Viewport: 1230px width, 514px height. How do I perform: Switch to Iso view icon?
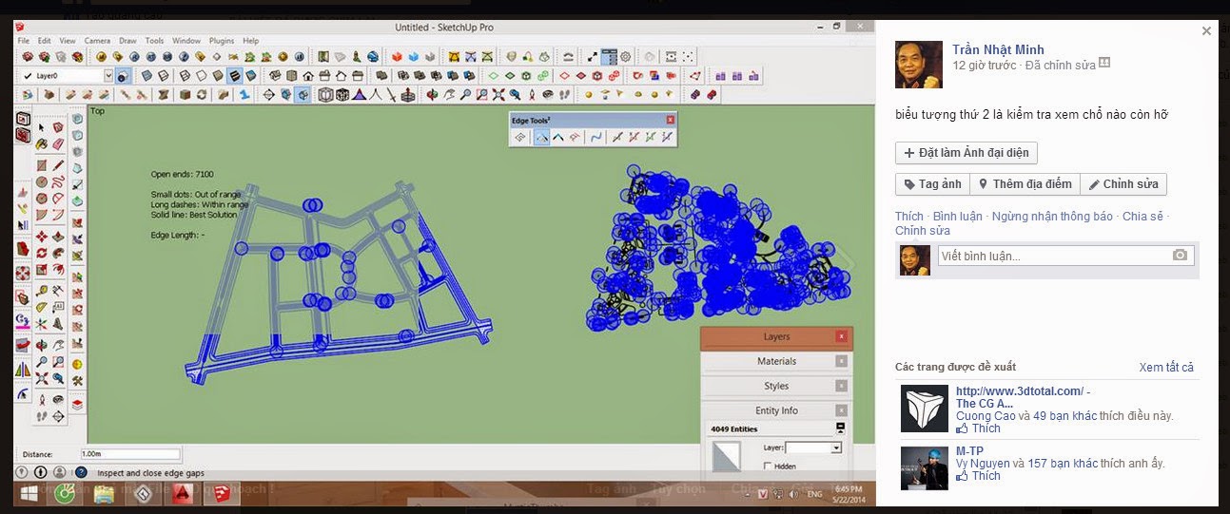[275, 75]
